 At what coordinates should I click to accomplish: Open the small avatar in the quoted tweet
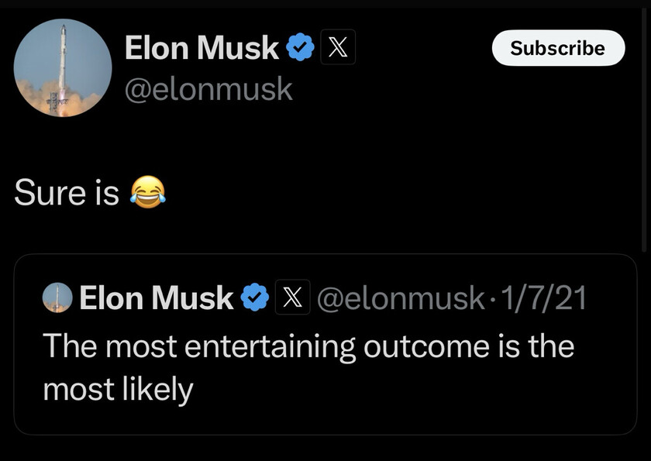pyautogui.click(x=57, y=298)
